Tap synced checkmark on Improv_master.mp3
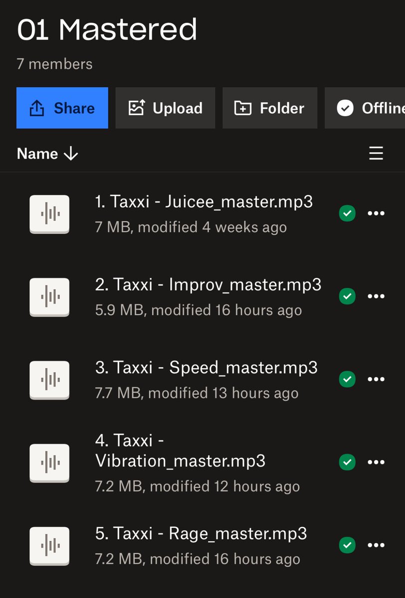 [x=347, y=297]
